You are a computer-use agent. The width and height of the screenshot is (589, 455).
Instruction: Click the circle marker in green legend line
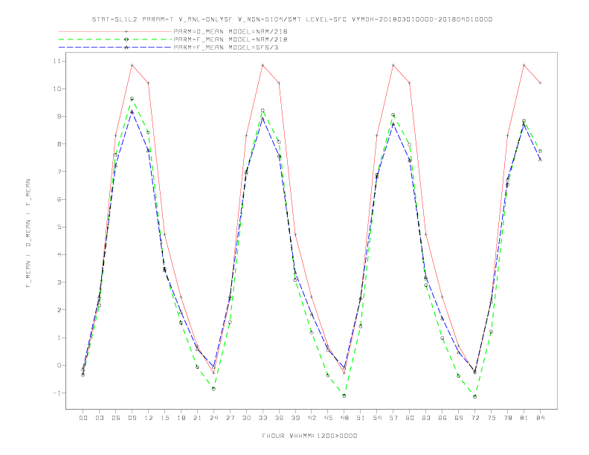click(126, 39)
